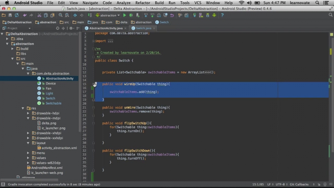Collapse the DeltaAbstraction root node

(x=2, y=34)
